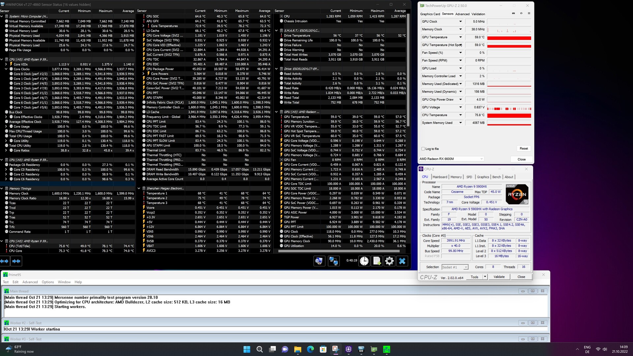This screenshot has width=633, height=356.
Task: Click the clock reset timer icon
Action: click(x=364, y=261)
